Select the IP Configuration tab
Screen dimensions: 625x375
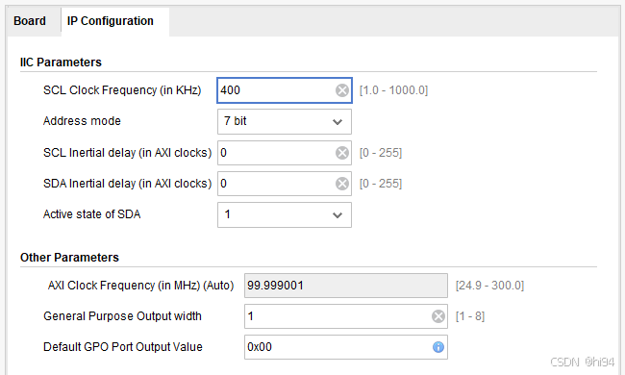coord(111,21)
